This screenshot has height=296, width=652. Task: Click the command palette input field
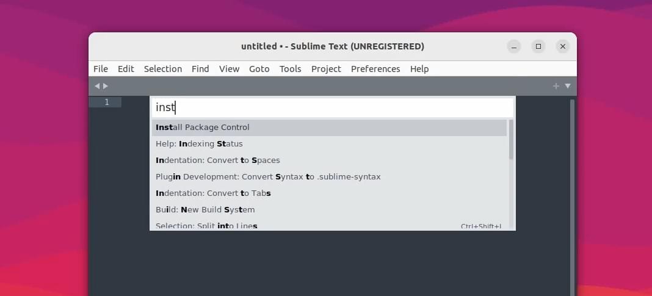tap(332, 107)
